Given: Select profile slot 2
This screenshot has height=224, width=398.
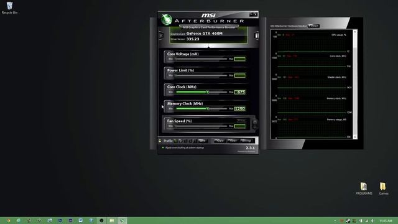Looking at the screenshot, I should (180, 141).
